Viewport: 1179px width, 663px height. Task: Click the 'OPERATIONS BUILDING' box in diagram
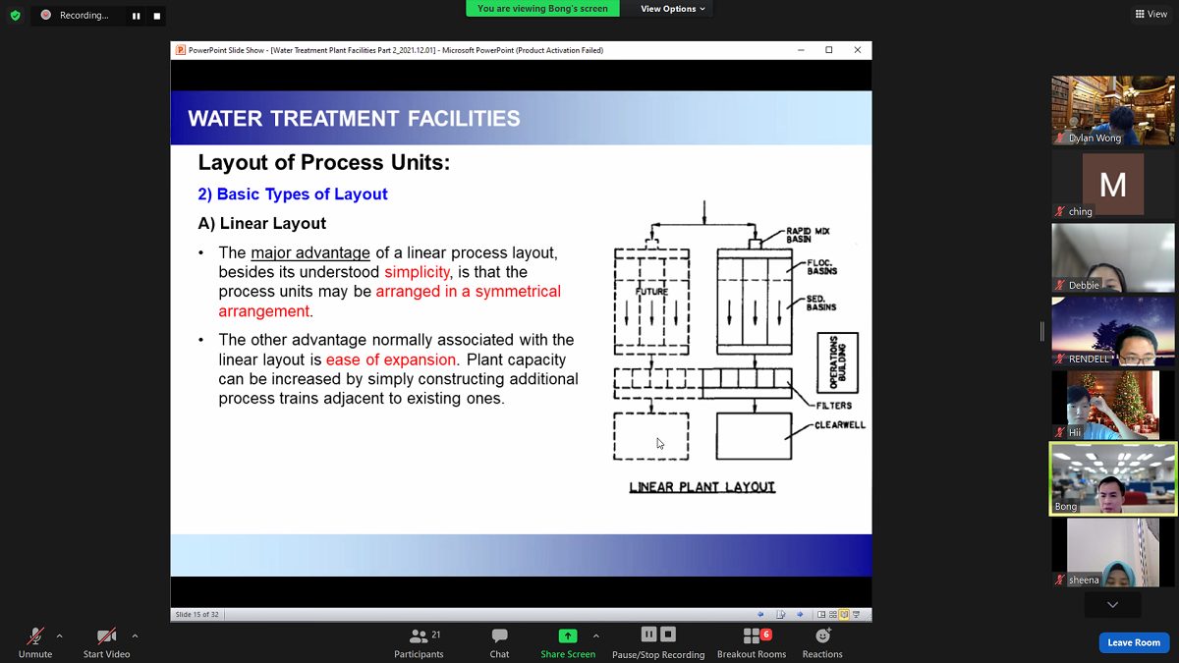click(x=837, y=362)
